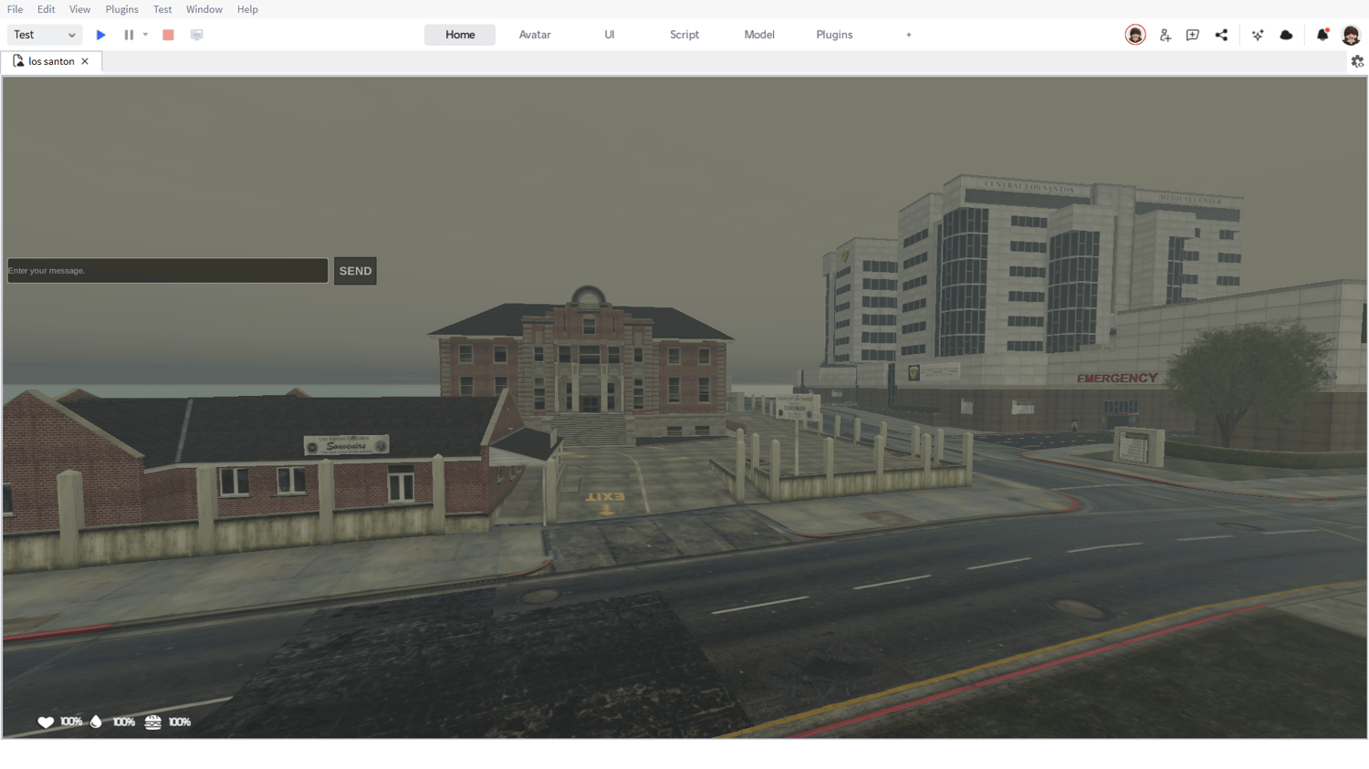Stop the playtest with the red square

point(168,35)
